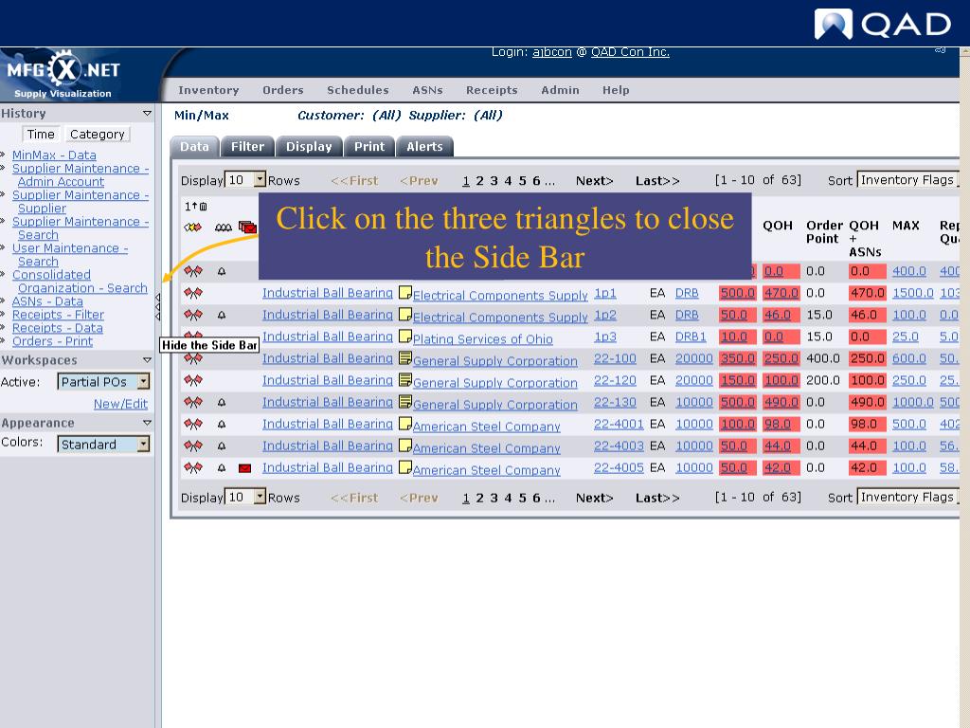Switch to the Display tab

coord(309,147)
